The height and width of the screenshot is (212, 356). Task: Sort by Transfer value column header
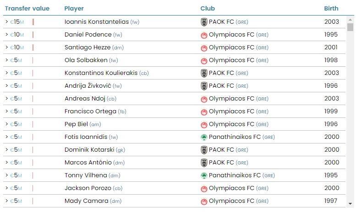coord(27,8)
